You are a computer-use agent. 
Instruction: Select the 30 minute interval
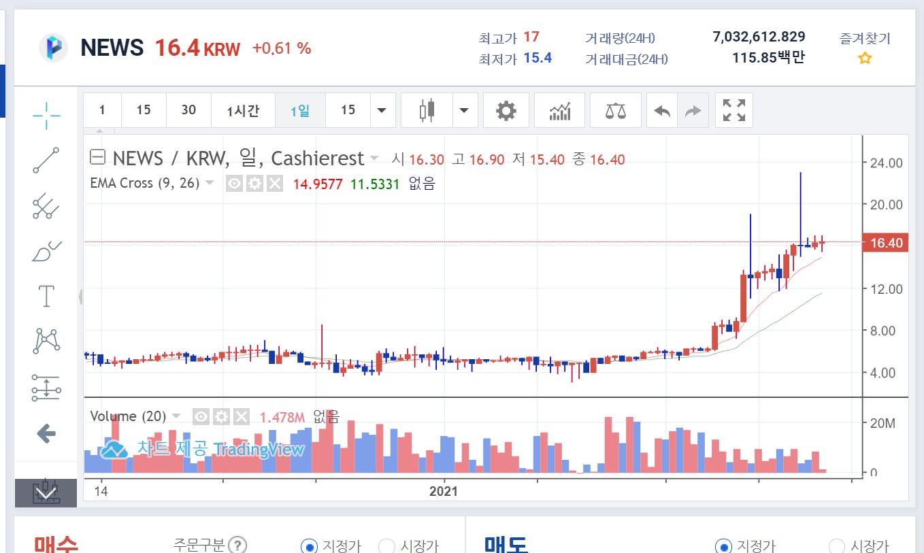[x=188, y=110]
